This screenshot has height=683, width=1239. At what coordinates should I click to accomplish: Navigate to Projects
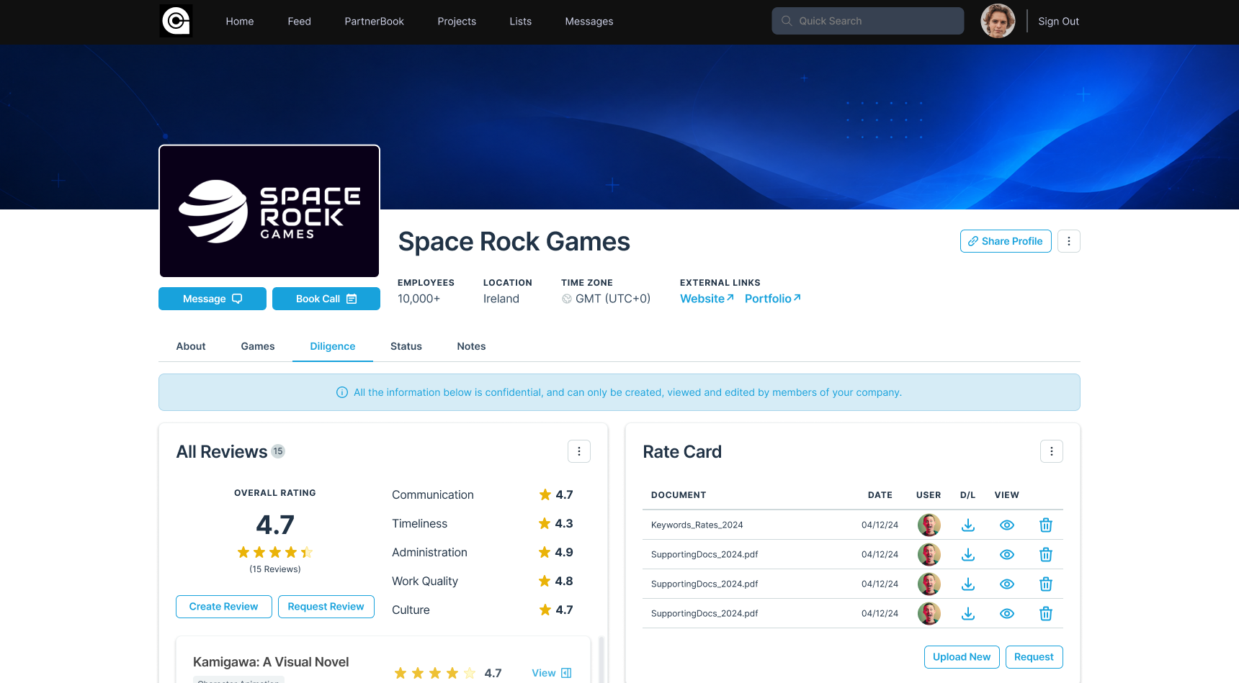pos(457,22)
